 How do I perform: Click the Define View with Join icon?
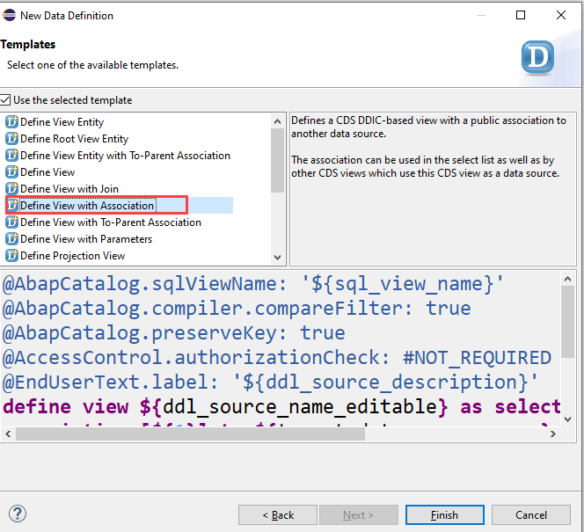coord(12,189)
